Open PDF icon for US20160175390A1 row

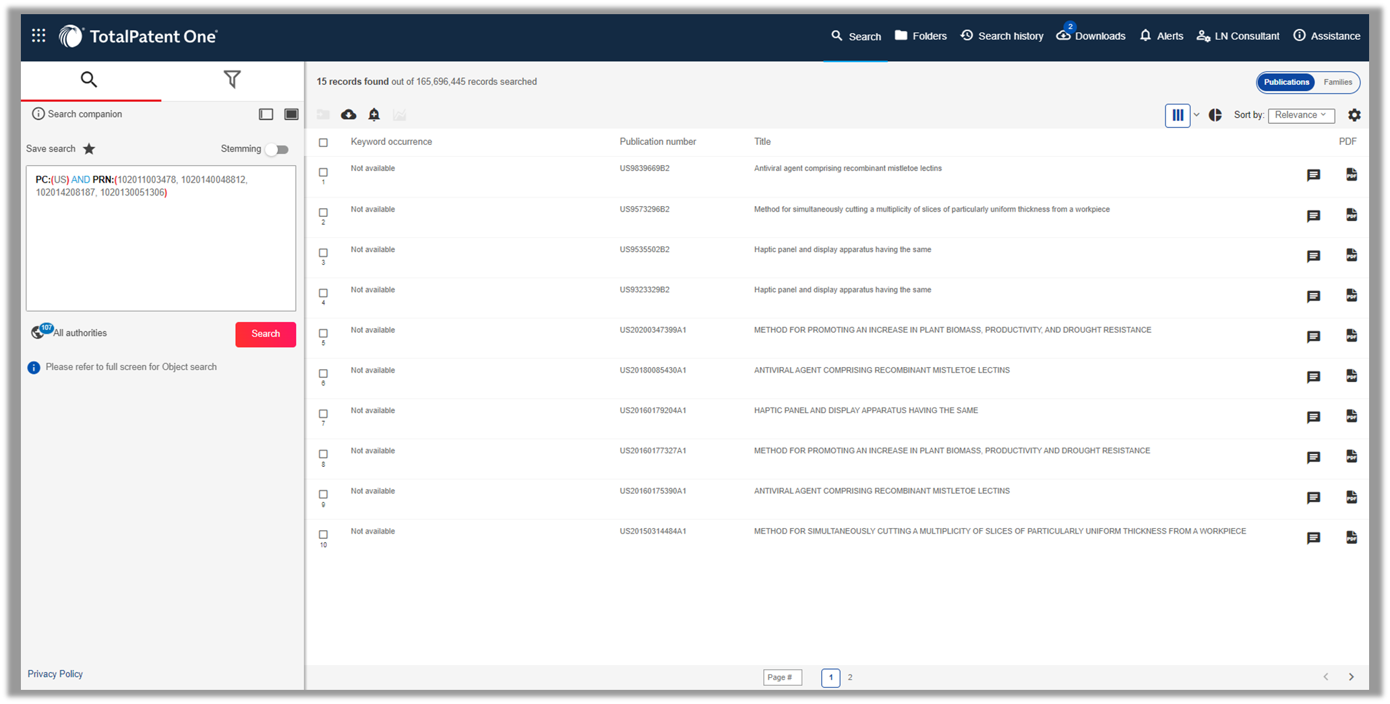click(1352, 497)
